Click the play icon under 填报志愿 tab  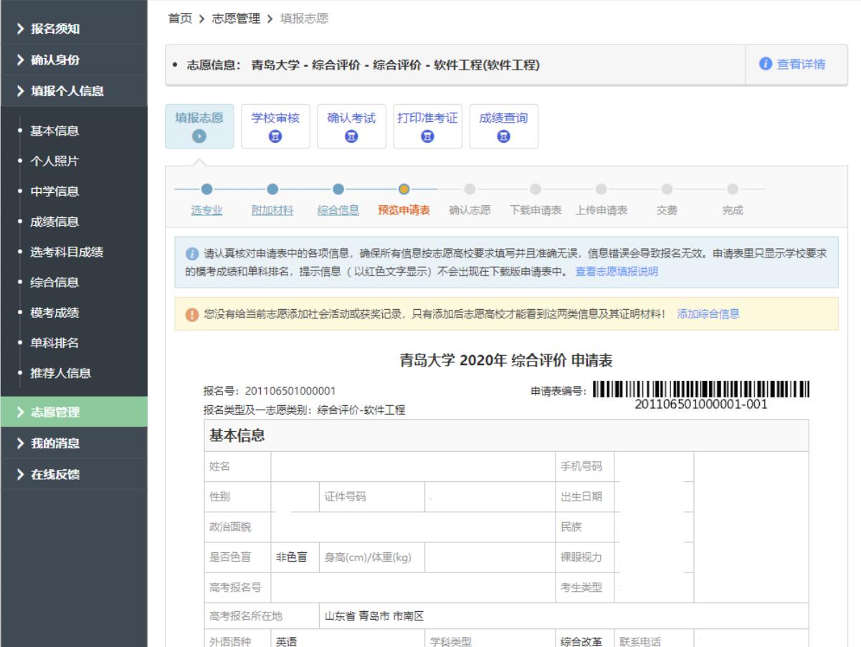click(199, 136)
